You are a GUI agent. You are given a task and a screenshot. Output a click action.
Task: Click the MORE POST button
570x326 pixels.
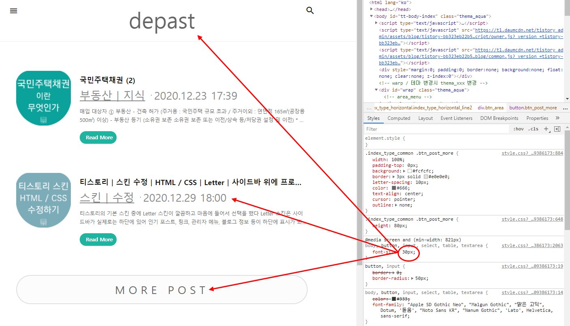tap(162, 290)
